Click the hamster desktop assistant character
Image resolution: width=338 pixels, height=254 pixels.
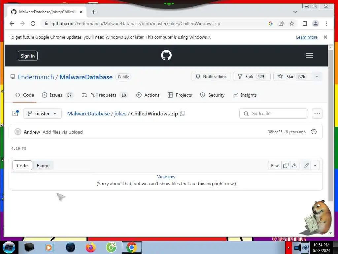317,218
